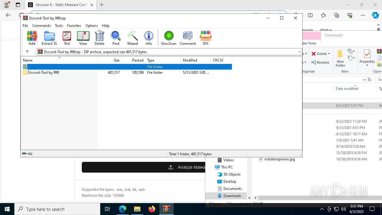Open browser Collections icon
Image resolution: width=382 pixels, height=215 pixels.
click(x=337, y=15)
